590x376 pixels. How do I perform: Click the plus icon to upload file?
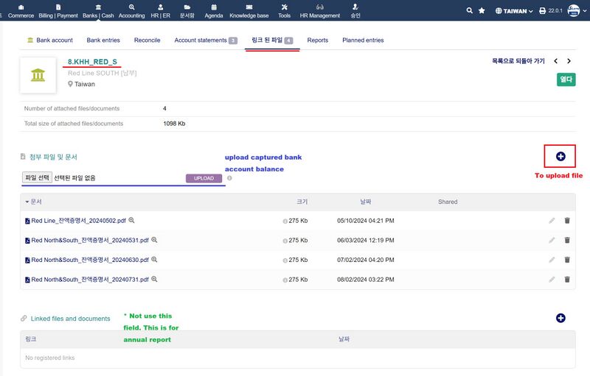pyautogui.click(x=560, y=156)
